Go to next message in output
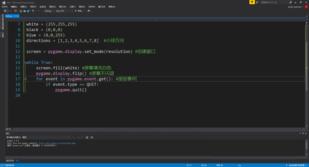This screenshot has width=309, height=167. [82, 137]
